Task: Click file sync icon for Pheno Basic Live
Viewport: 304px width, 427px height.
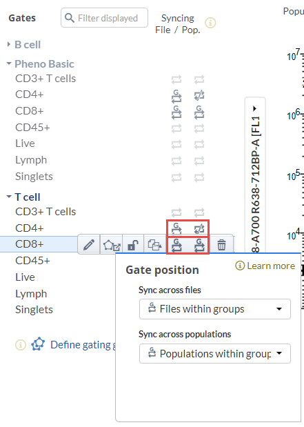Action: pyautogui.click(x=176, y=144)
